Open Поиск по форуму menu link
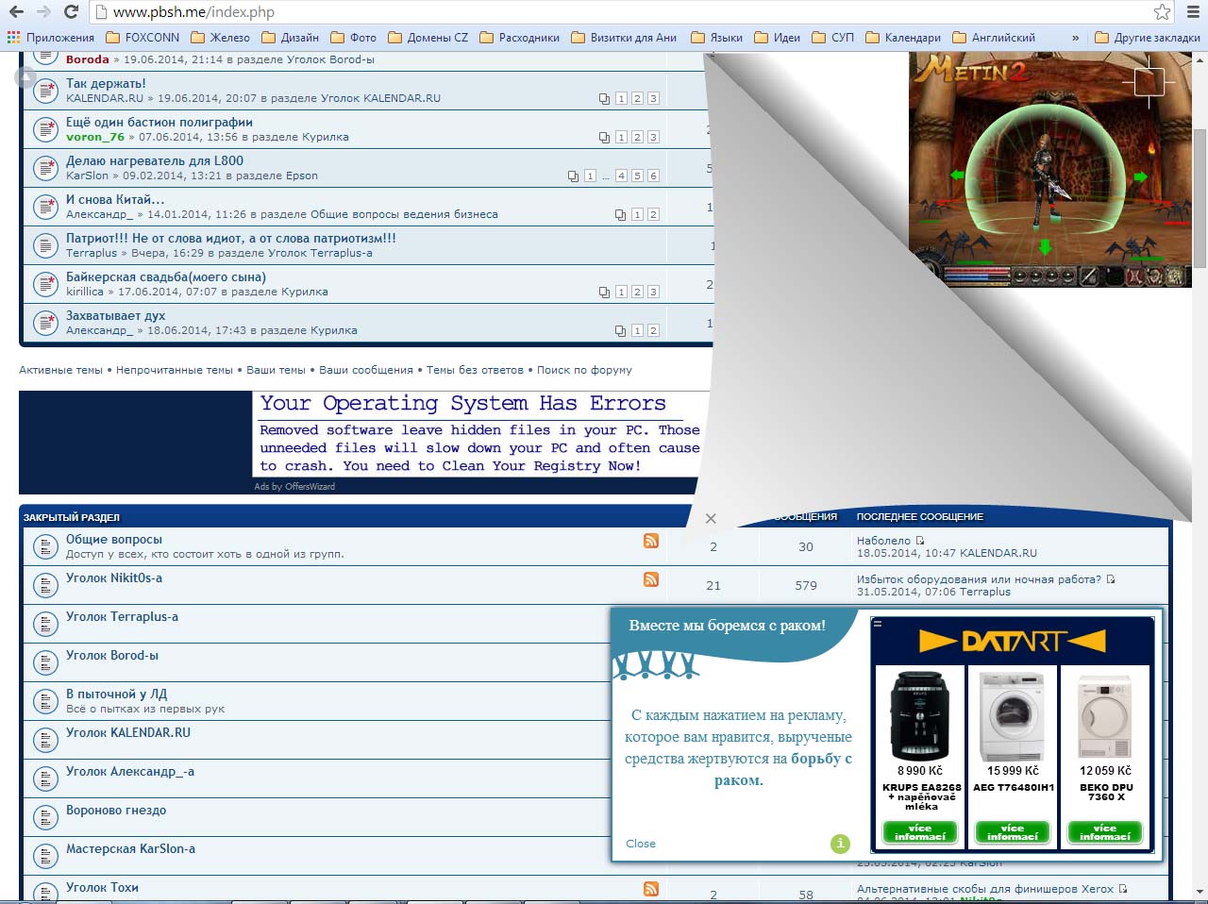 point(584,370)
